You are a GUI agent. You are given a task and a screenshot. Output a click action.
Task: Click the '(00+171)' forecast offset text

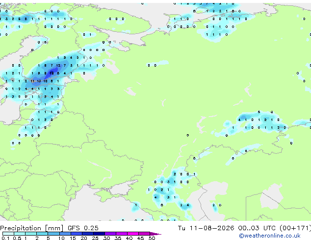[295, 228]
